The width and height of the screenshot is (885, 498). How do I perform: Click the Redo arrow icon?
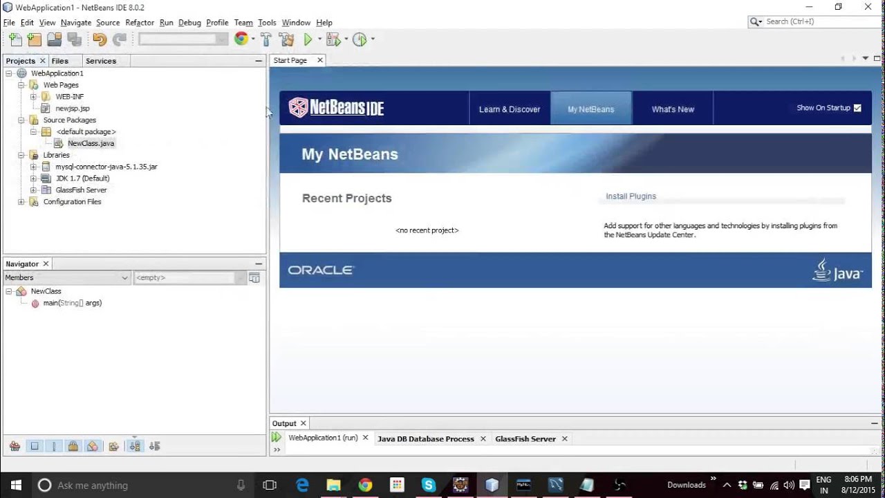pyautogui.click(x=120, y=39)
